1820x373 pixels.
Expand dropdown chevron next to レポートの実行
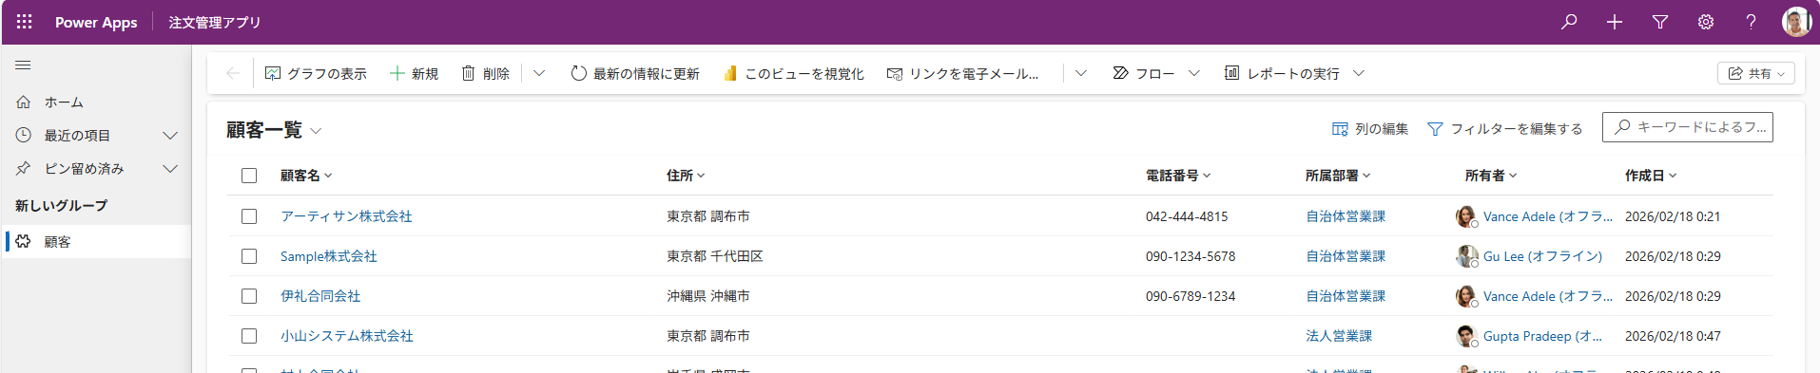tap(1359, 73)
